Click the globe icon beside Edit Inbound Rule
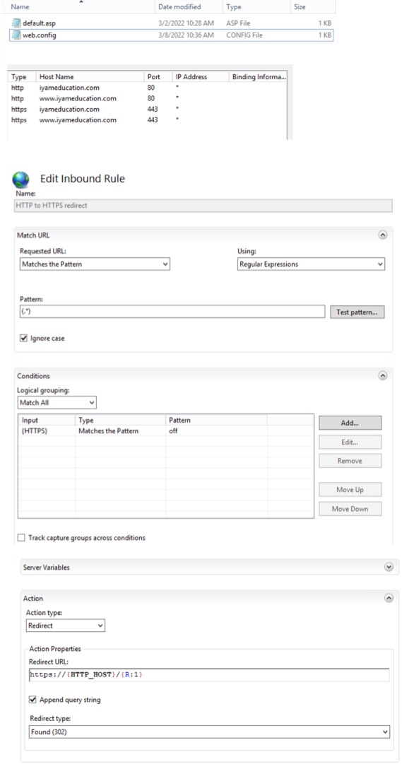This screenshot has height=769, width=414. (x=21, y=180)
